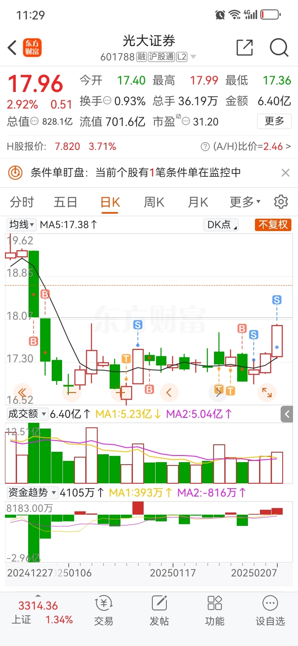The width and height of the screenshot is (298, 646).
Task: Tap the alarm clock status icon
Action: tap(220, 15)
